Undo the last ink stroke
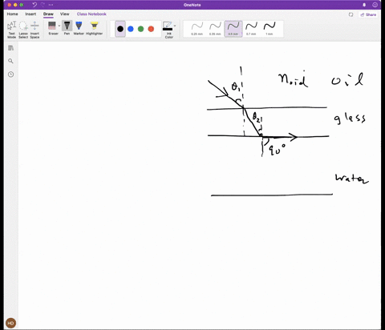The image size is (385, 330). click(34, 5)
